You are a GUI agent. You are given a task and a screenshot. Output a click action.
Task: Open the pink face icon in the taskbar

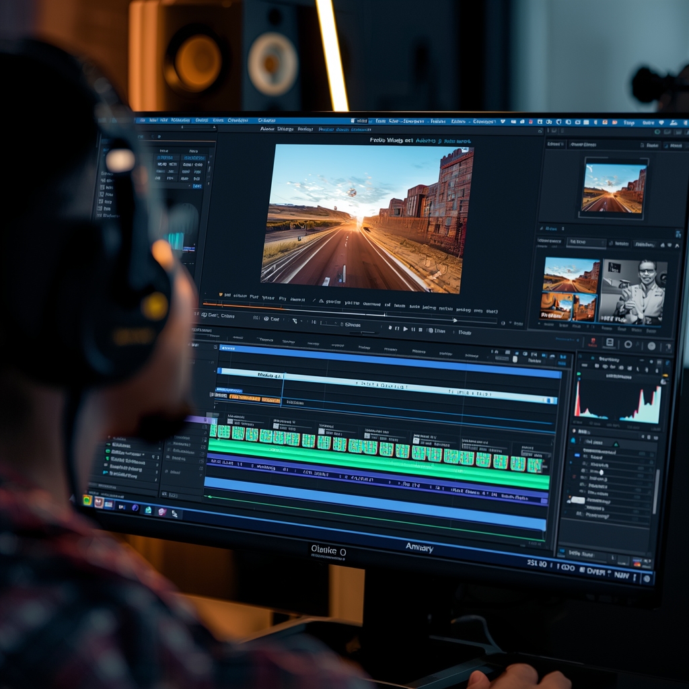click(x=98, y=503)
